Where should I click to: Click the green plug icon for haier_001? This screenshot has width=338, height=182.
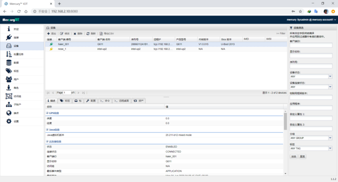coord(51,44)
